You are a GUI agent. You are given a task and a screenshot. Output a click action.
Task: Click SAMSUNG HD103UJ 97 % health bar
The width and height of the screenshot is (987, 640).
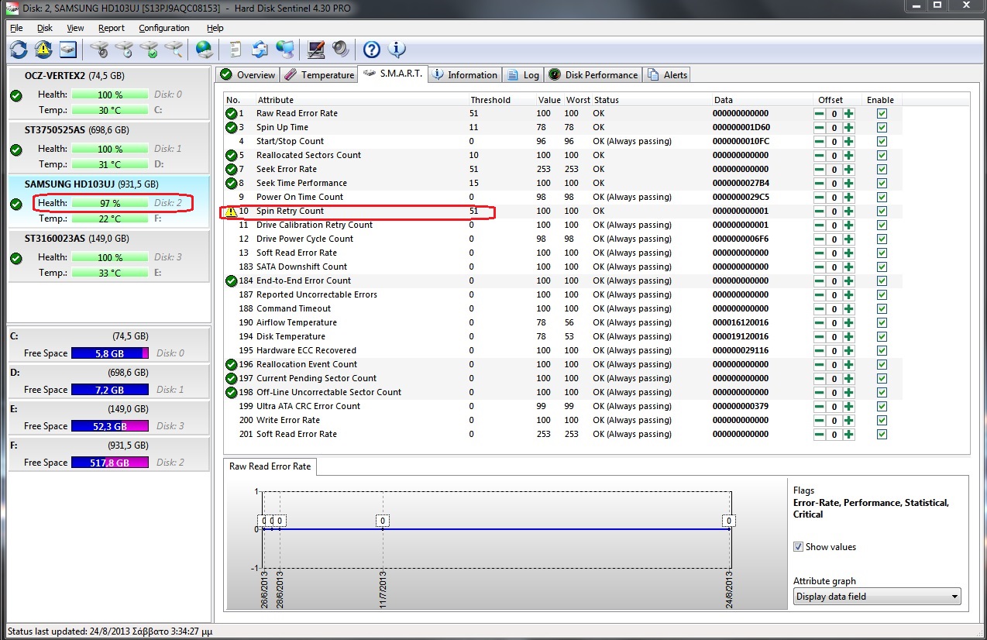(x=109, y=203)
